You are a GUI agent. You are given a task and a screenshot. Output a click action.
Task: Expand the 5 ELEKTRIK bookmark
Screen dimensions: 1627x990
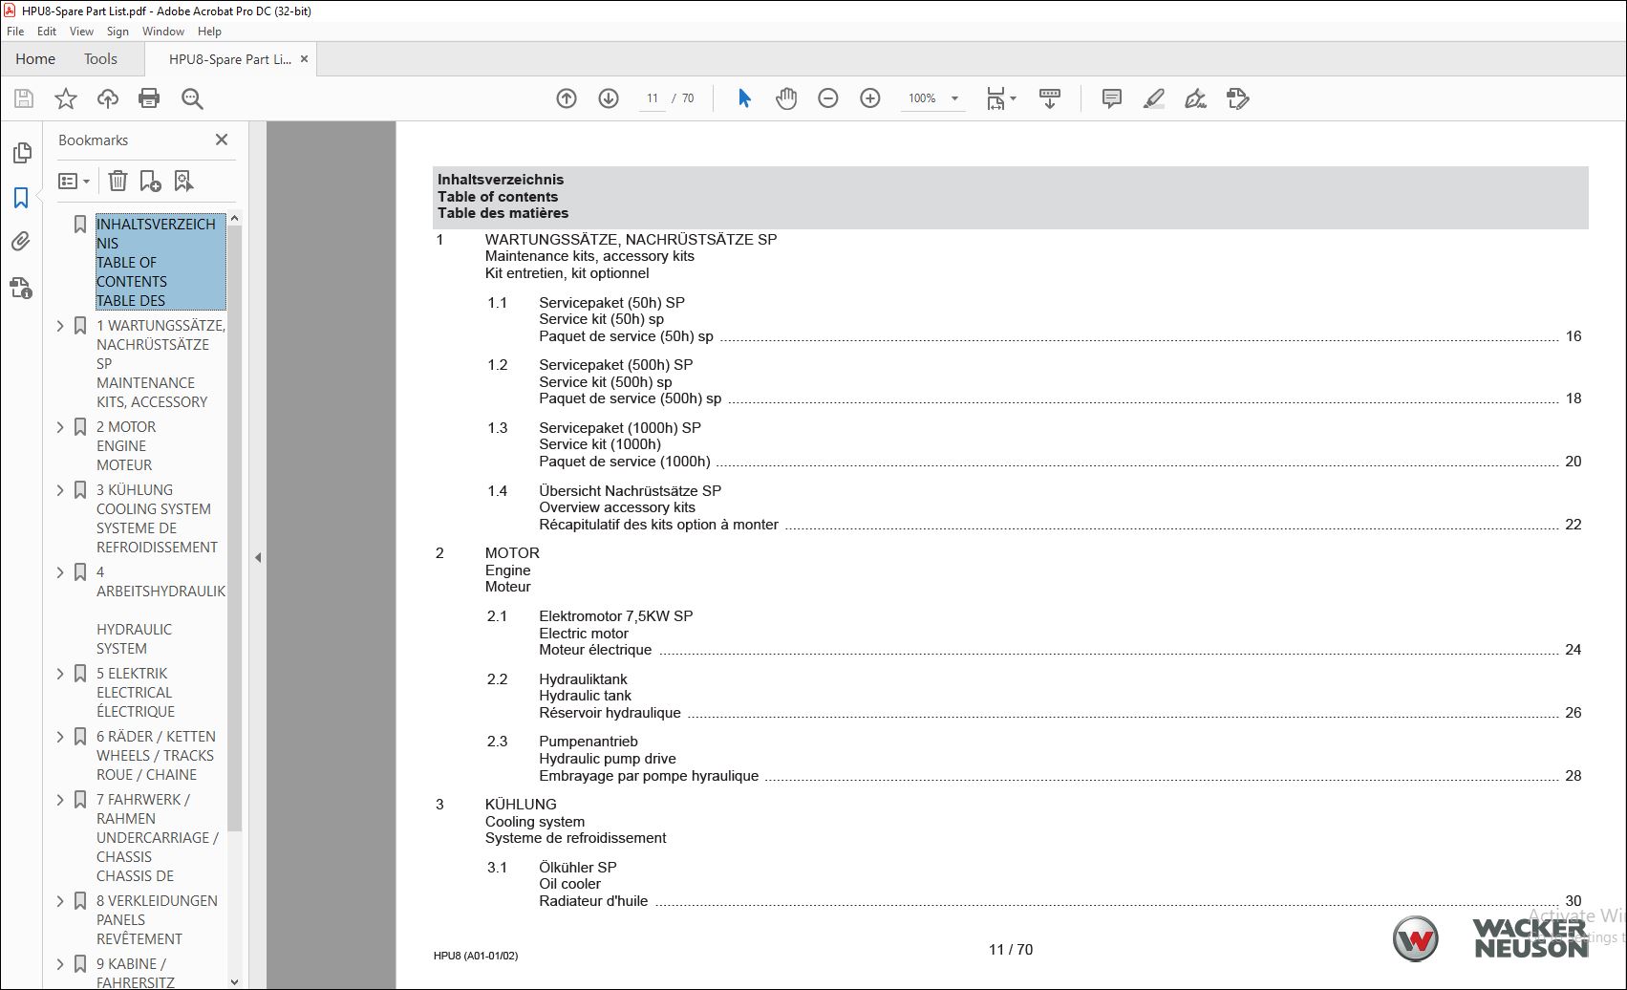click(60, 674)
